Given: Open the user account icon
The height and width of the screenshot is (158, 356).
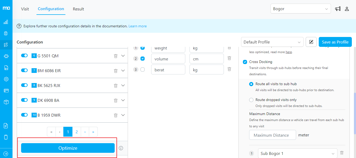Looking at the screenshot, I should (x=347, y=9).
